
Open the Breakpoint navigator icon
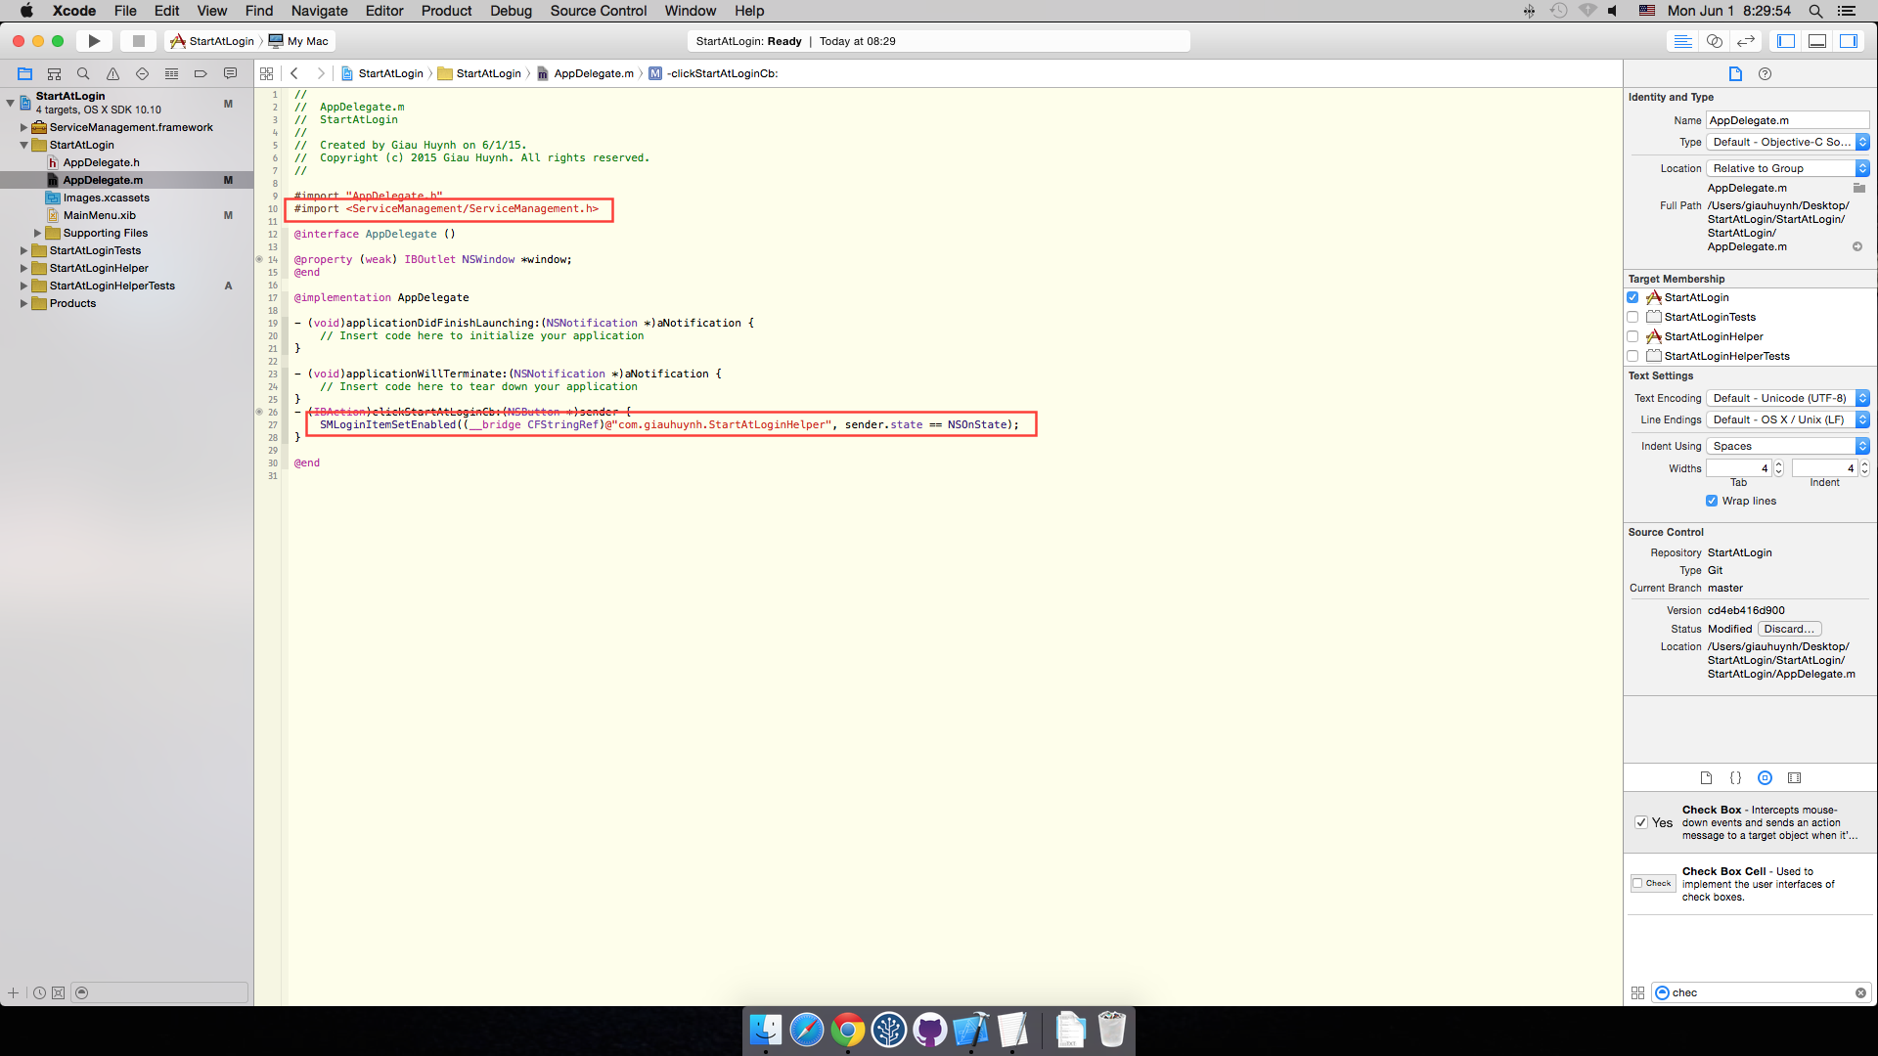[x=201, y=73]
